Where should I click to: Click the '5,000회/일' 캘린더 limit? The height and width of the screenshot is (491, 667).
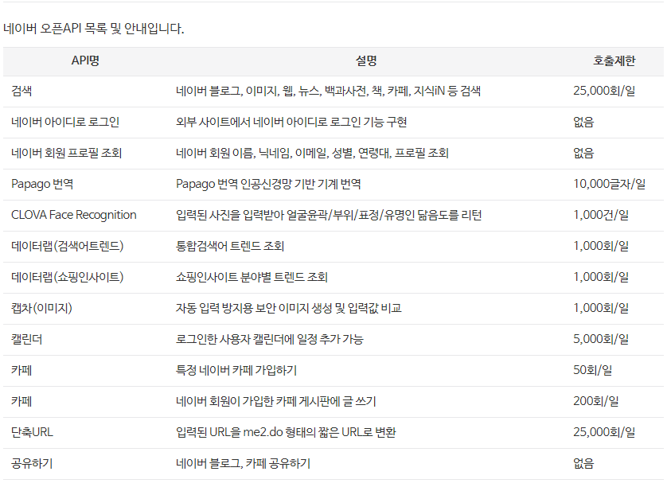(x=601, y=340)
